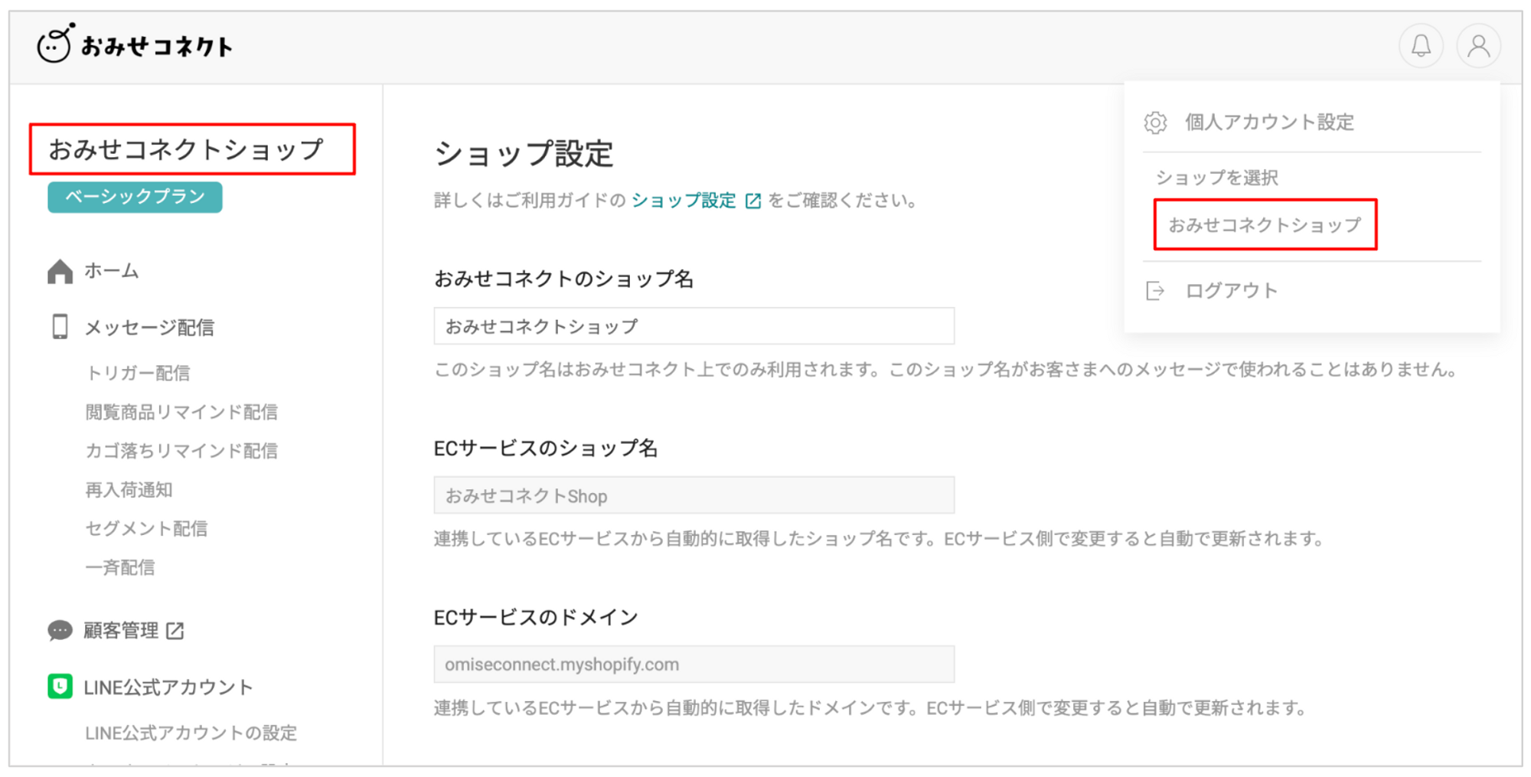Click the home house icon in sidebar
This screenshot has height=777, width=1531.
60,271
